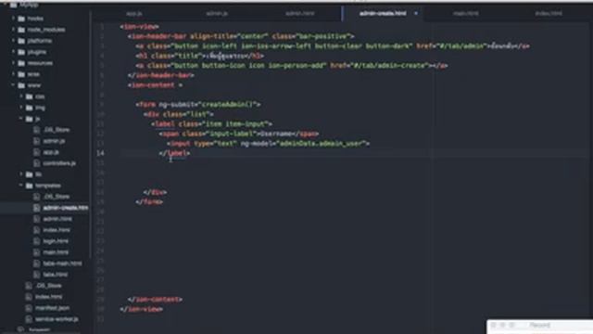Expand the node_modules folder arrow
The height and width of the screenshot is (334, 593).
point(13,29)
